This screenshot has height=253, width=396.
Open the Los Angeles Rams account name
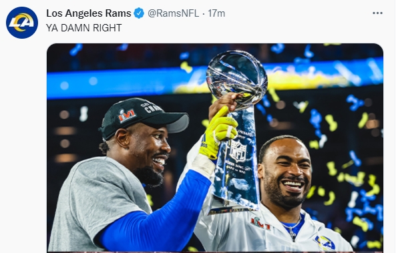pos(89,13)
